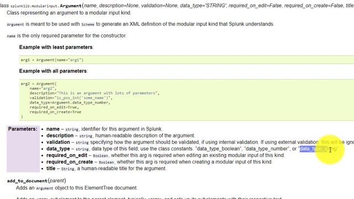Click the 'Scheme' code word
The height and width of the screenshot is (199, 354).
(88, 24)
